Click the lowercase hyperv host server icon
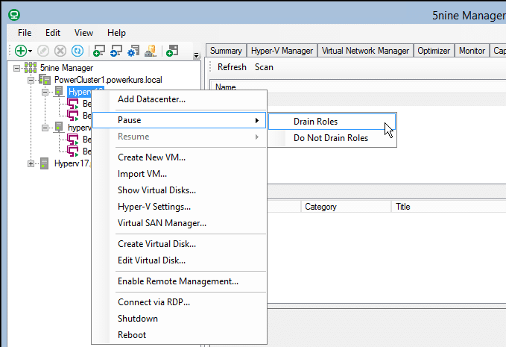 click(x=59, y=128)
